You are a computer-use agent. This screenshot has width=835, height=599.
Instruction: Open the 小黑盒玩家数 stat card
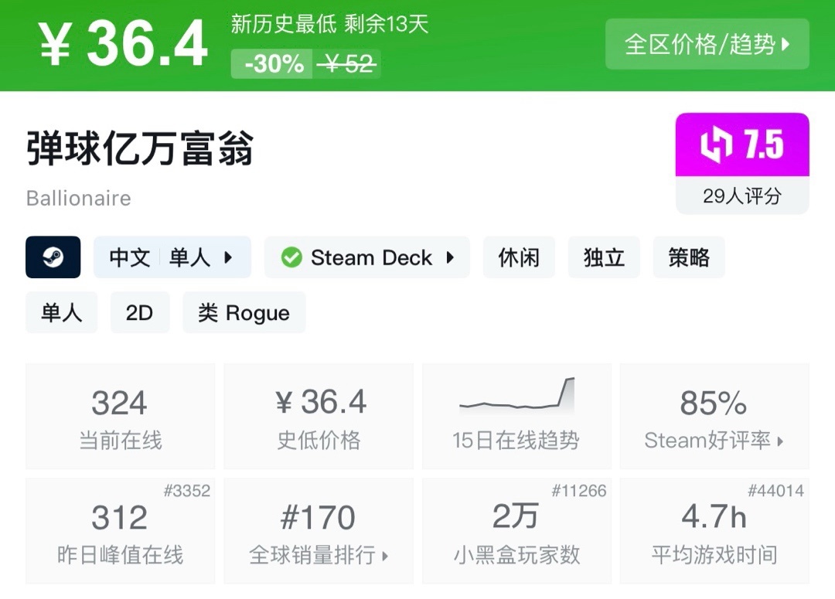[x=516, y=531]
